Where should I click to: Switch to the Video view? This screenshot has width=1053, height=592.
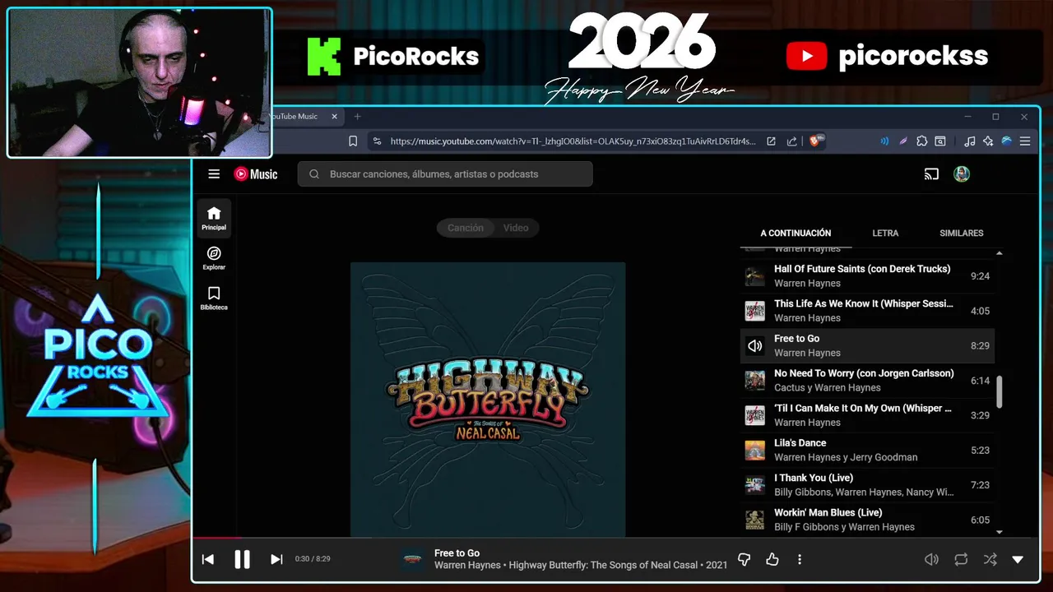point(516,228)
